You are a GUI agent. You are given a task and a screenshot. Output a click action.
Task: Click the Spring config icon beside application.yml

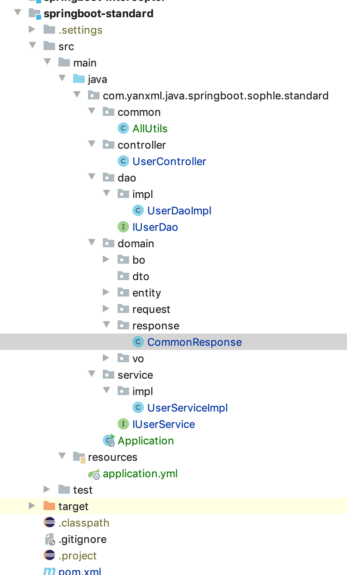point(93,473)
